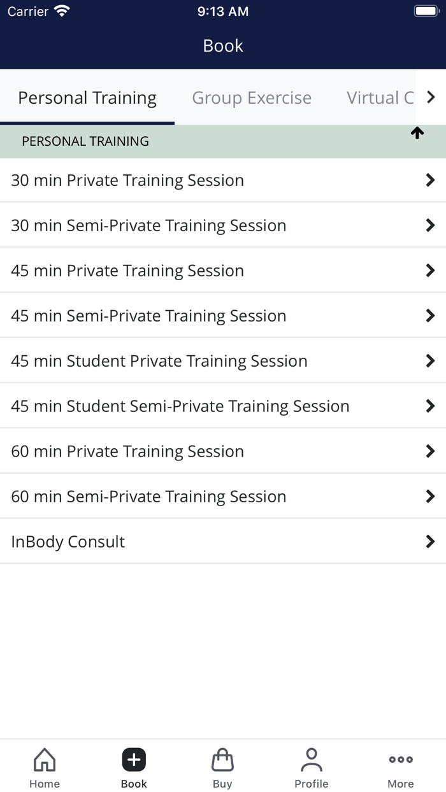Viewport: 446px width, 792px height.
Task: Tap chevron beside 45 min Private Training Session
Action: [x=430, y=271]
